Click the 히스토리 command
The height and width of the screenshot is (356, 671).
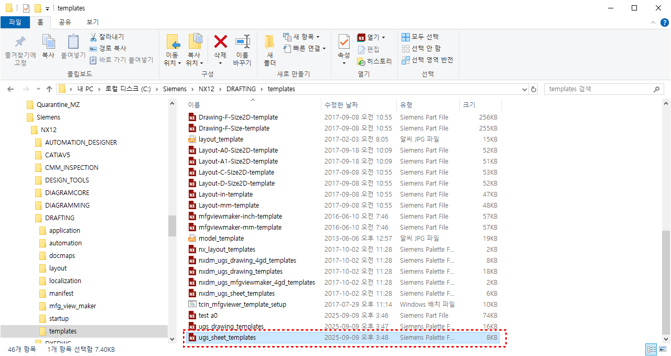374,61
